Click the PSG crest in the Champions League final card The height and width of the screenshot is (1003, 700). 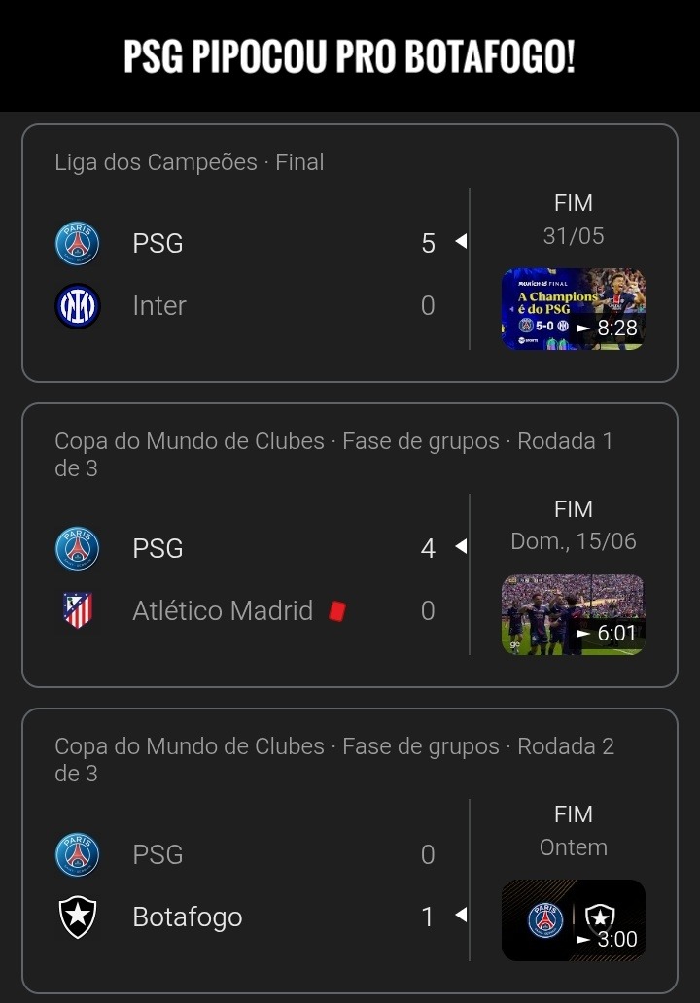[x=78, y=243]
